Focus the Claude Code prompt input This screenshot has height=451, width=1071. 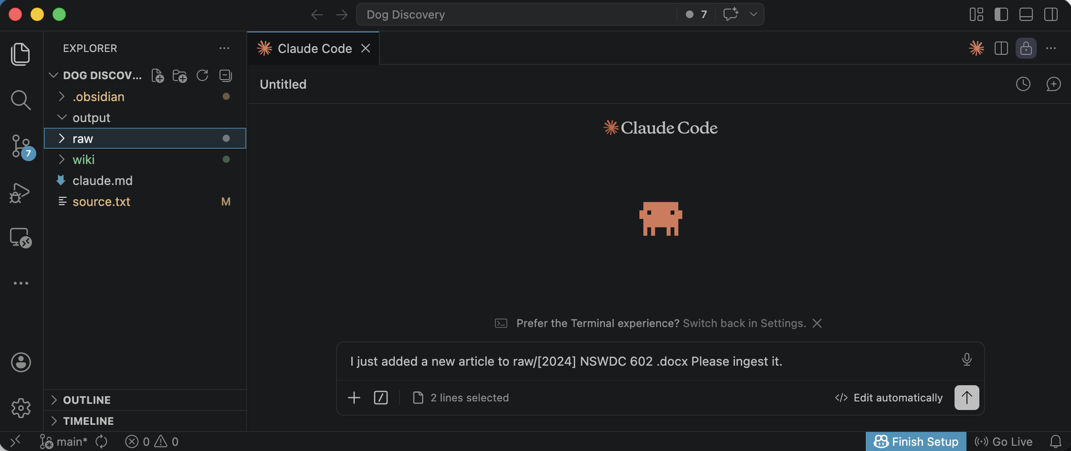tap(649, 361)
